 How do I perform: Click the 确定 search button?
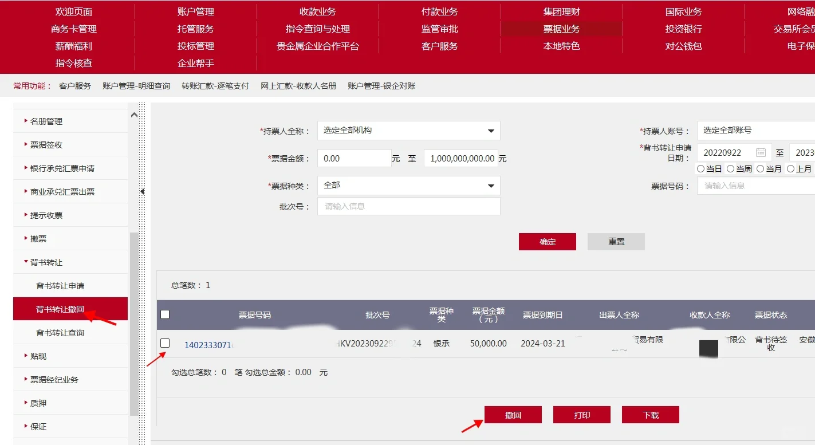click(x=547, y=241)
